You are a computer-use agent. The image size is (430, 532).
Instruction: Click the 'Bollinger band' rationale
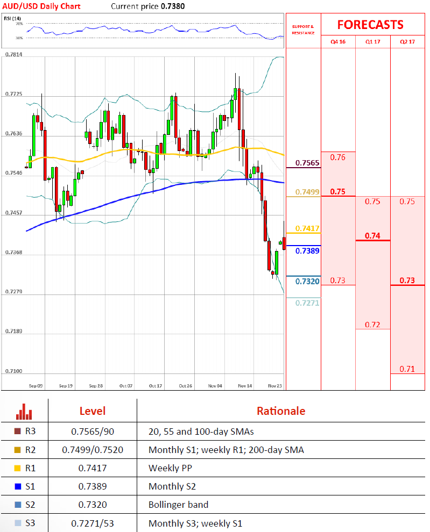click(x=178, y=505)
